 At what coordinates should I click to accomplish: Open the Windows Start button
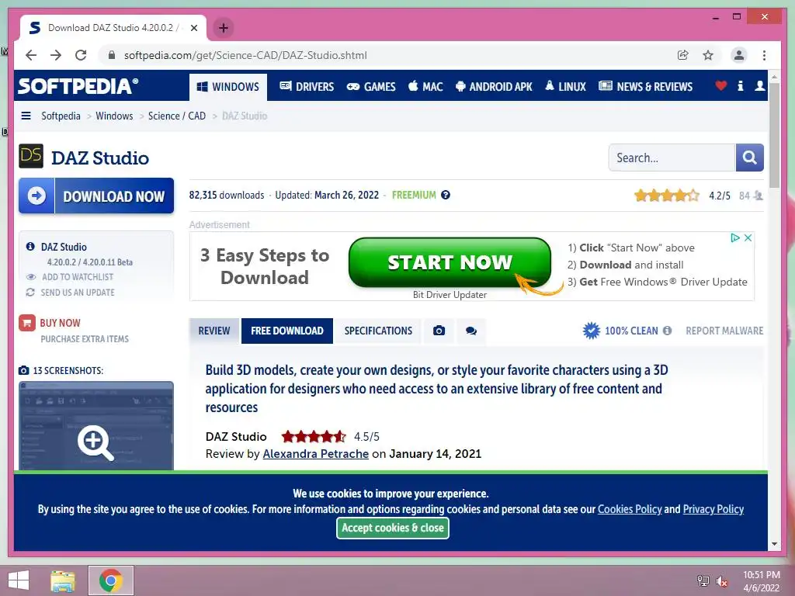coord(19,580)
